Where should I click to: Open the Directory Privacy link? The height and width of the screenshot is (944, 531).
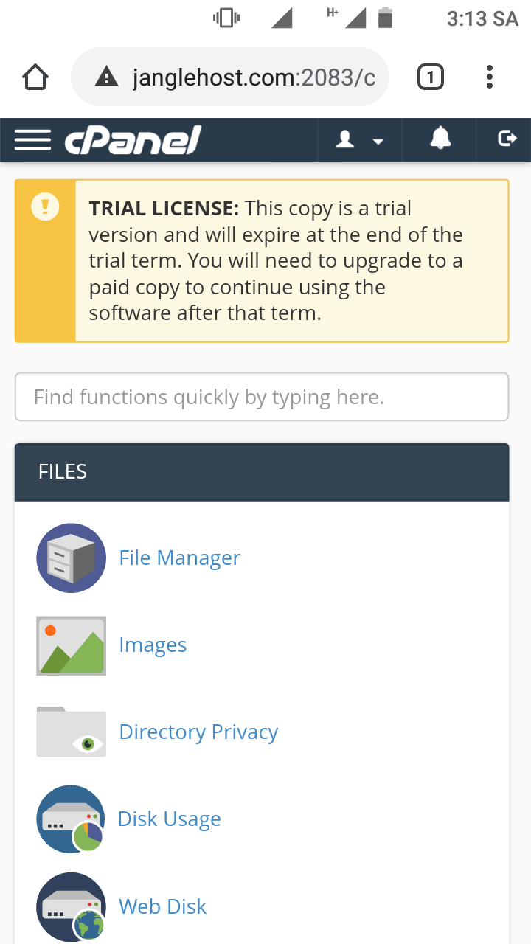point(198,732)
